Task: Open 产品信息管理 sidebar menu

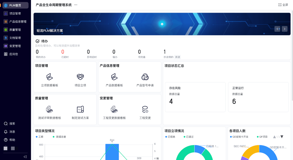Action: (15, 22)
